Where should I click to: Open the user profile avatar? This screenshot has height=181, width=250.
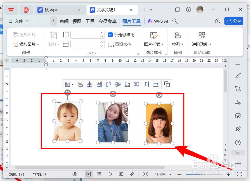click(x=200, y=10)
